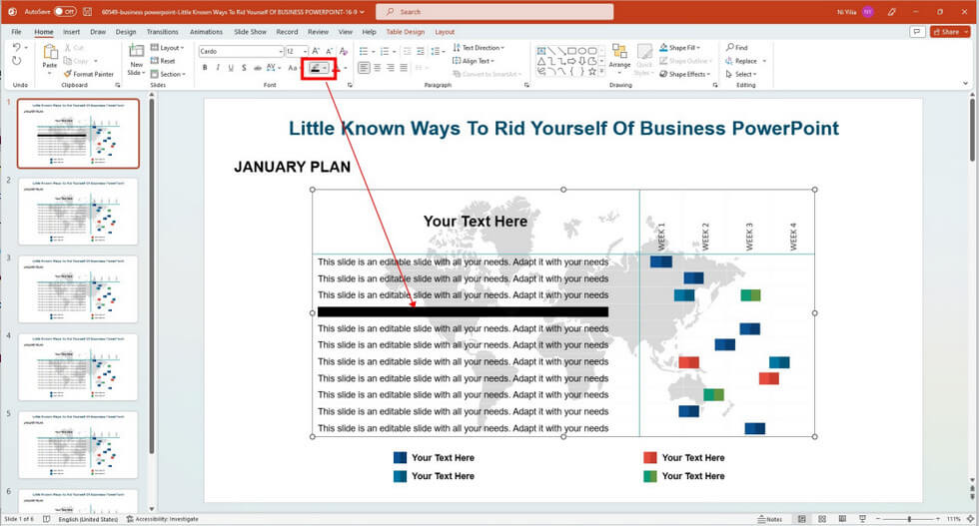Open Change Case menu
Viewport: 979px width, 526px height.
click(293, 68)
